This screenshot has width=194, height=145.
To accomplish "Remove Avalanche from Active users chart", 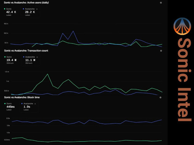I will [37, 9].
